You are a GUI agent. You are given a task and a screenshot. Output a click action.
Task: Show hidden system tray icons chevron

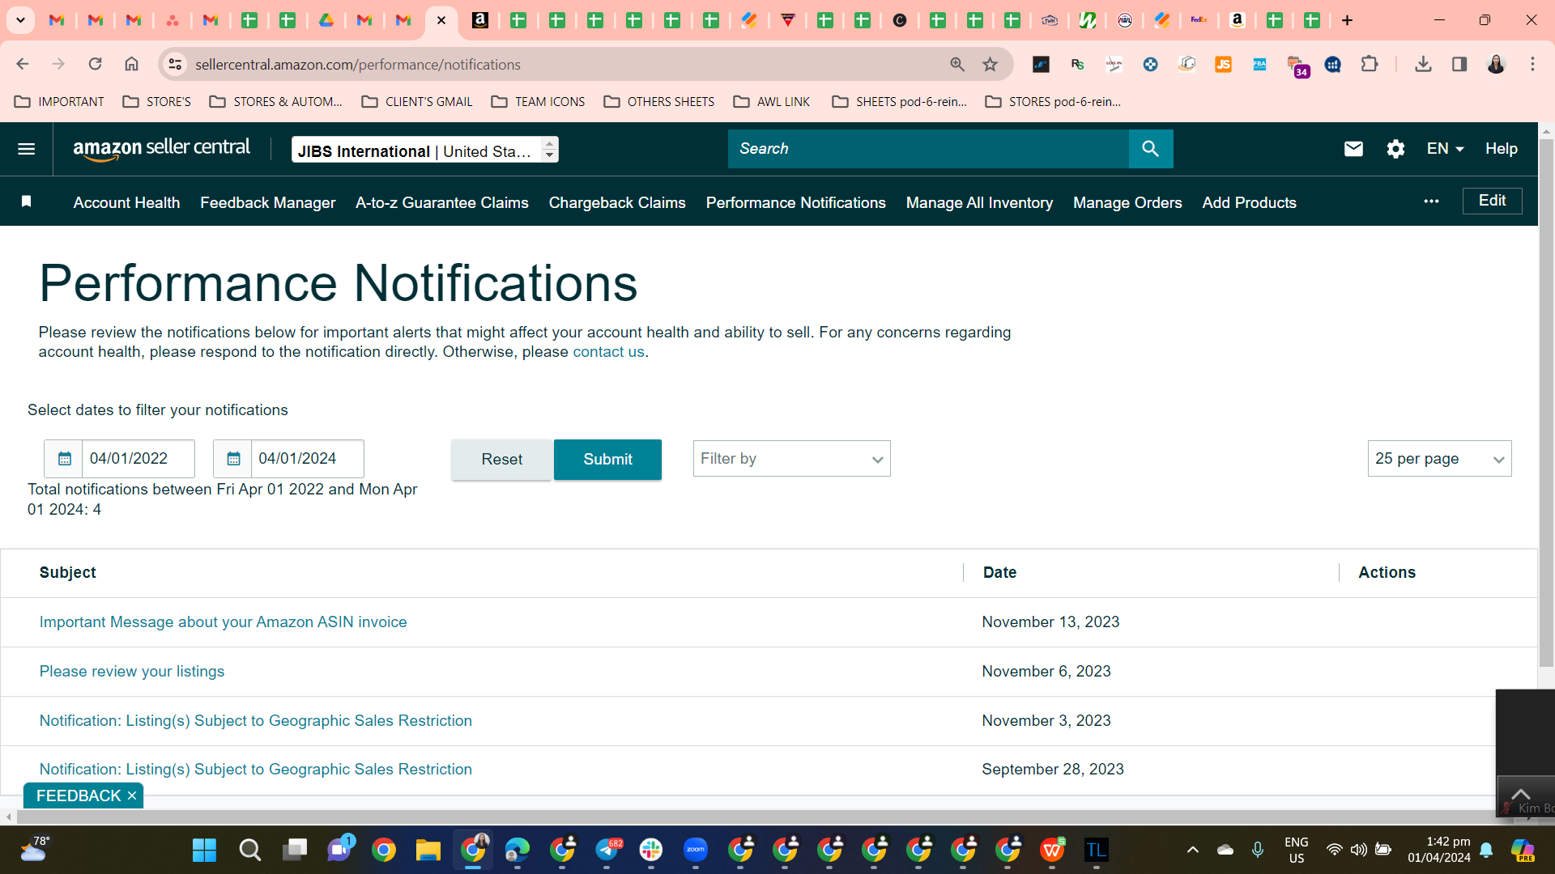click(x=1192, y=850)
